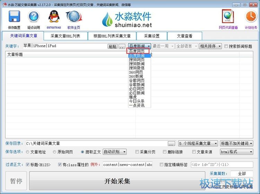This screenshot has height=194, width=260.
Task: Click the <div id="ID">|<li> tag field
Action: (222, 164)
